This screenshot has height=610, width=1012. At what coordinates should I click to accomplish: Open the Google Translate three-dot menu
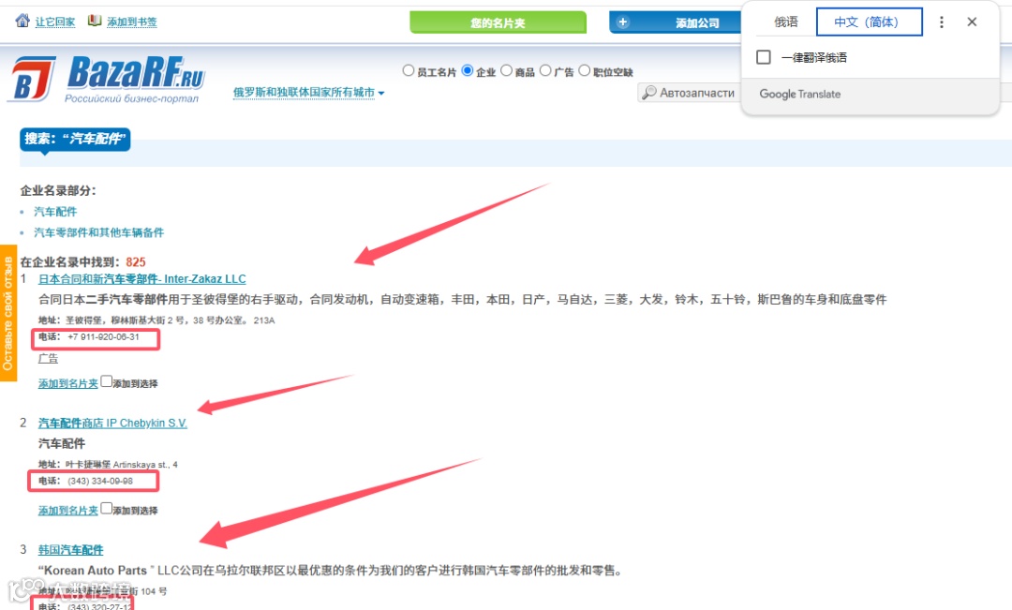942,22
